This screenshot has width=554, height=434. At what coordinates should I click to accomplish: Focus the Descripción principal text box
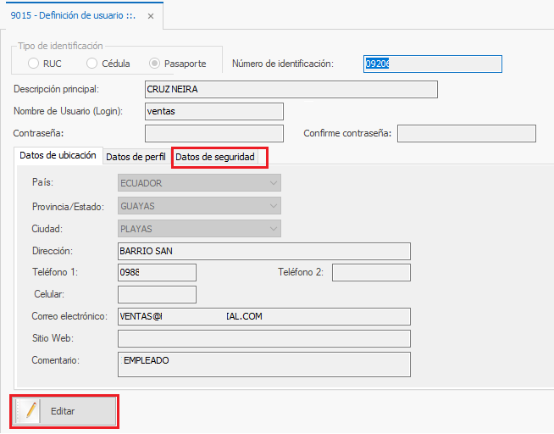[291, 90]
